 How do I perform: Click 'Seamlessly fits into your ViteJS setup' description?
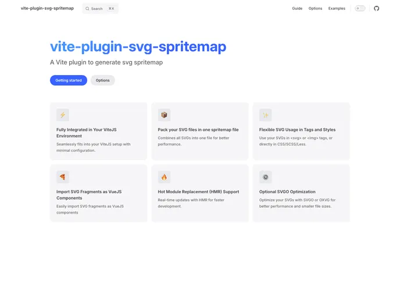click(94, 147)
